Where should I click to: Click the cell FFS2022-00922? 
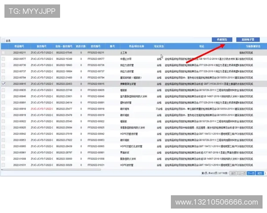96,121
